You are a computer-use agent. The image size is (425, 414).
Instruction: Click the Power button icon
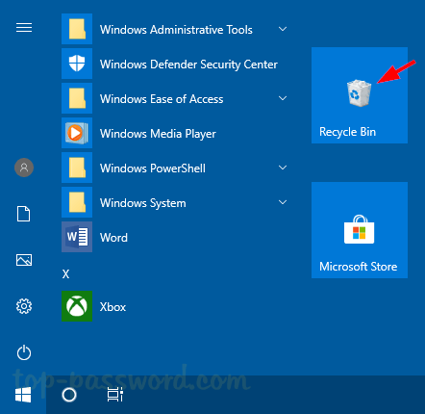(x=24, y=352)
